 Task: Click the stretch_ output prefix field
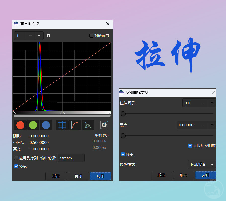point(71,158)
